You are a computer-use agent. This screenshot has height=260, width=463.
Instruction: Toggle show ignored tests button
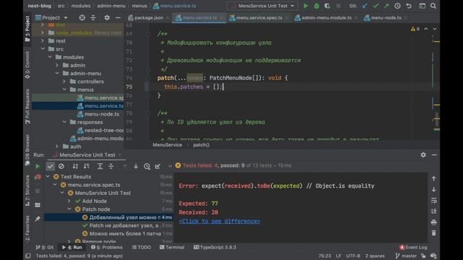(61, 166)
